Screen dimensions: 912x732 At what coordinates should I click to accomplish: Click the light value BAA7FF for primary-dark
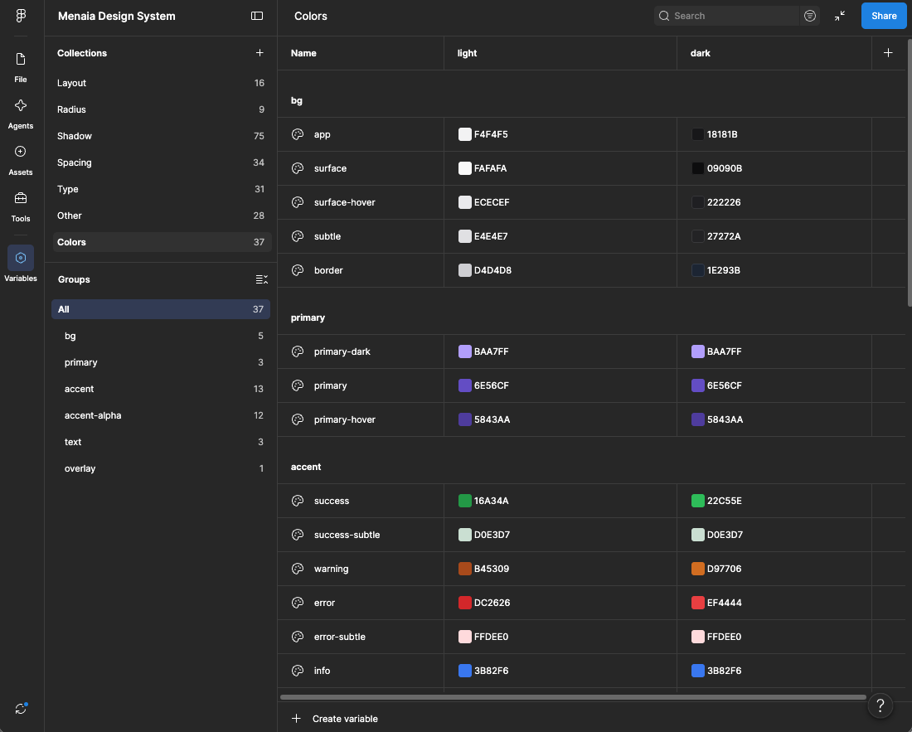point(492,351)
